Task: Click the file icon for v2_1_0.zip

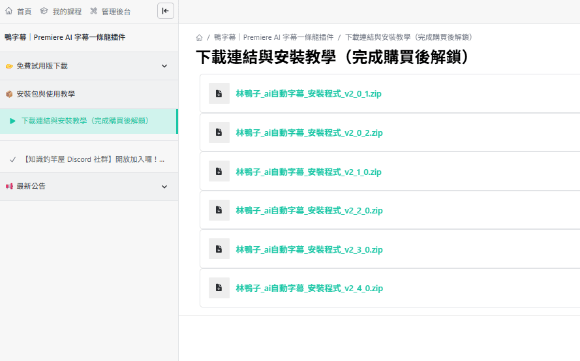Action: pyautogui.click(x=219, y=171)
